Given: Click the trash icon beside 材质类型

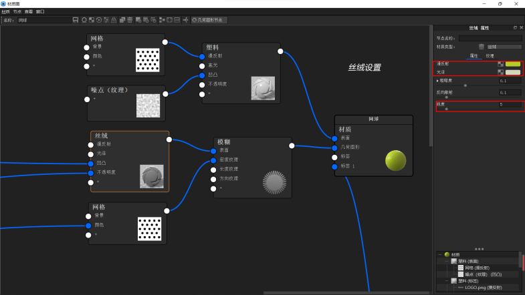Looking at the screenshot, I should [x=481, y=47].
